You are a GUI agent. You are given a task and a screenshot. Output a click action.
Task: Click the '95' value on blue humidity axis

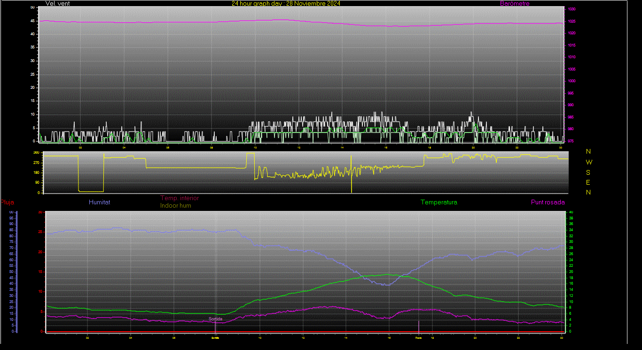tap(11, 218)
